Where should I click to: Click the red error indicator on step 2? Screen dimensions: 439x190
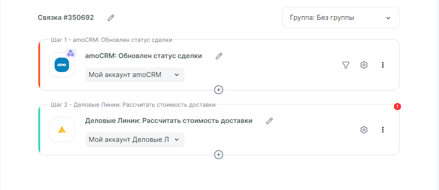pos(397,107)
